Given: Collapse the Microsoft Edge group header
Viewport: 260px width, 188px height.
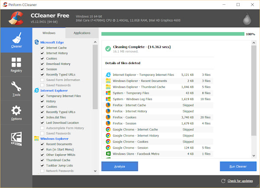Looking at the screenshot, I should point(52,42).
